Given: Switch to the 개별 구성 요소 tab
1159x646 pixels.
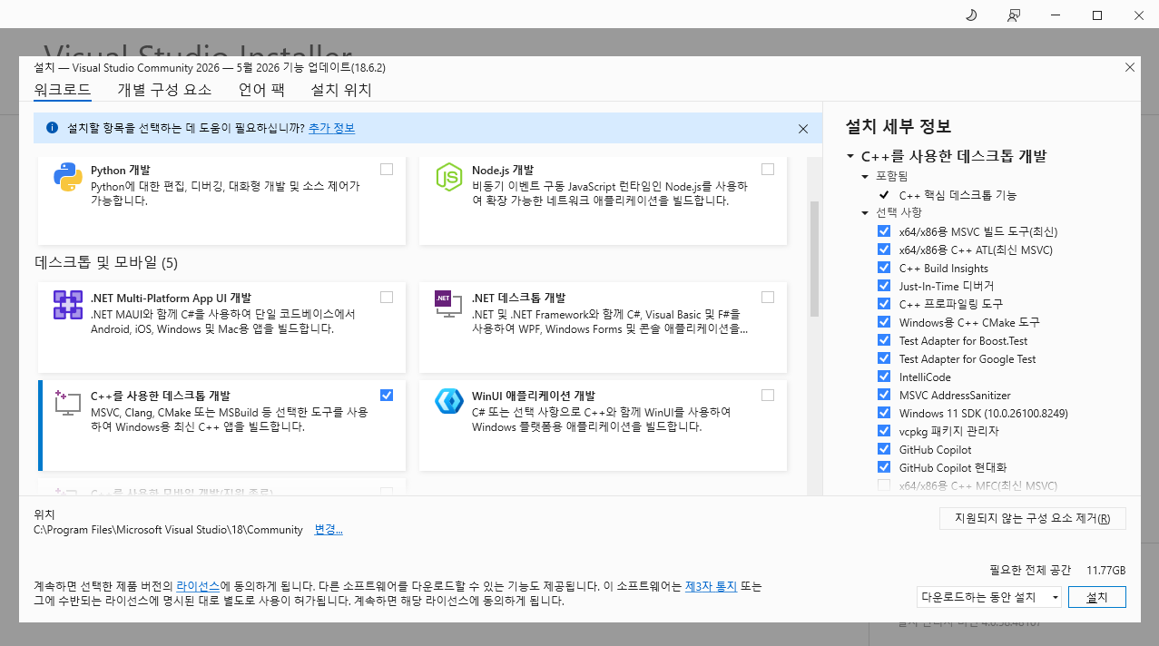Looking at the screenshot, I should tap(164, 90).
